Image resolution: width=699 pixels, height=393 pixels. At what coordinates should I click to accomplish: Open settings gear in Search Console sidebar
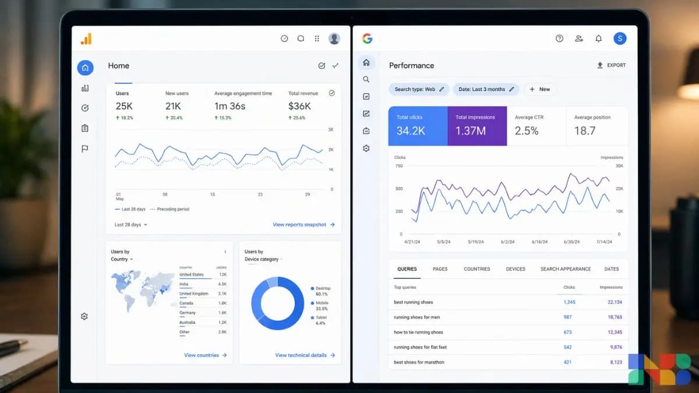366,148
